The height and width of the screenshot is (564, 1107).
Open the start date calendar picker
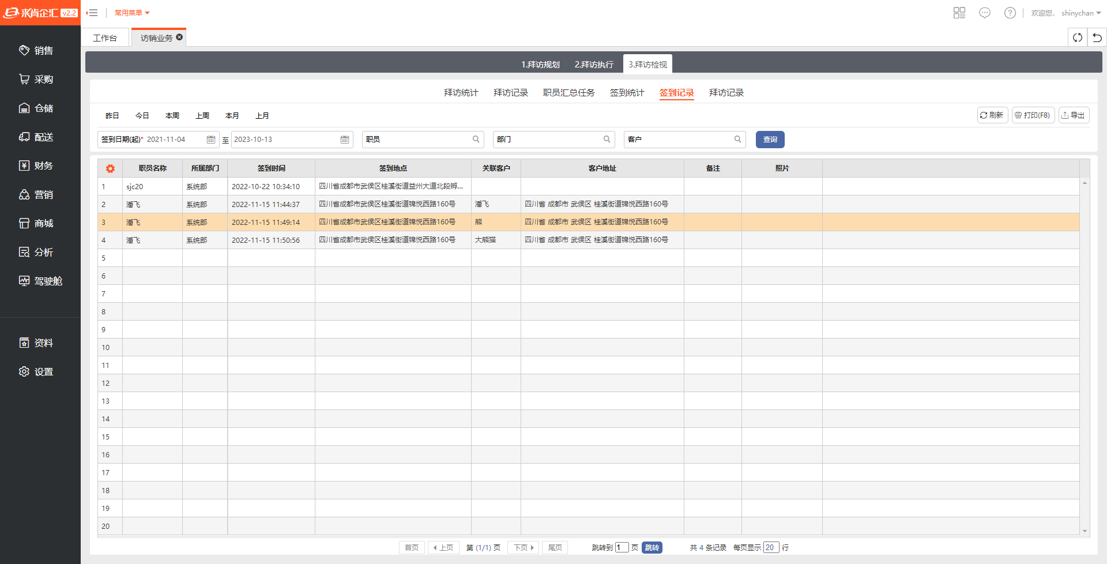[x=211, y=140]
